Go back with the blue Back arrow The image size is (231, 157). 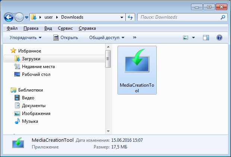(x=9, y=17)
